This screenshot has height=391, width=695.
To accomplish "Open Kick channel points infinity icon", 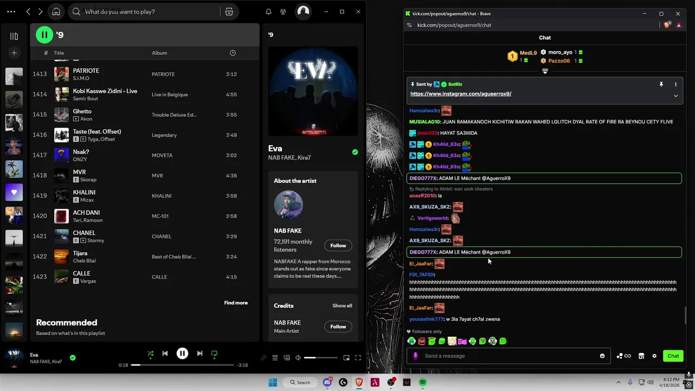I will pos(623,356).
